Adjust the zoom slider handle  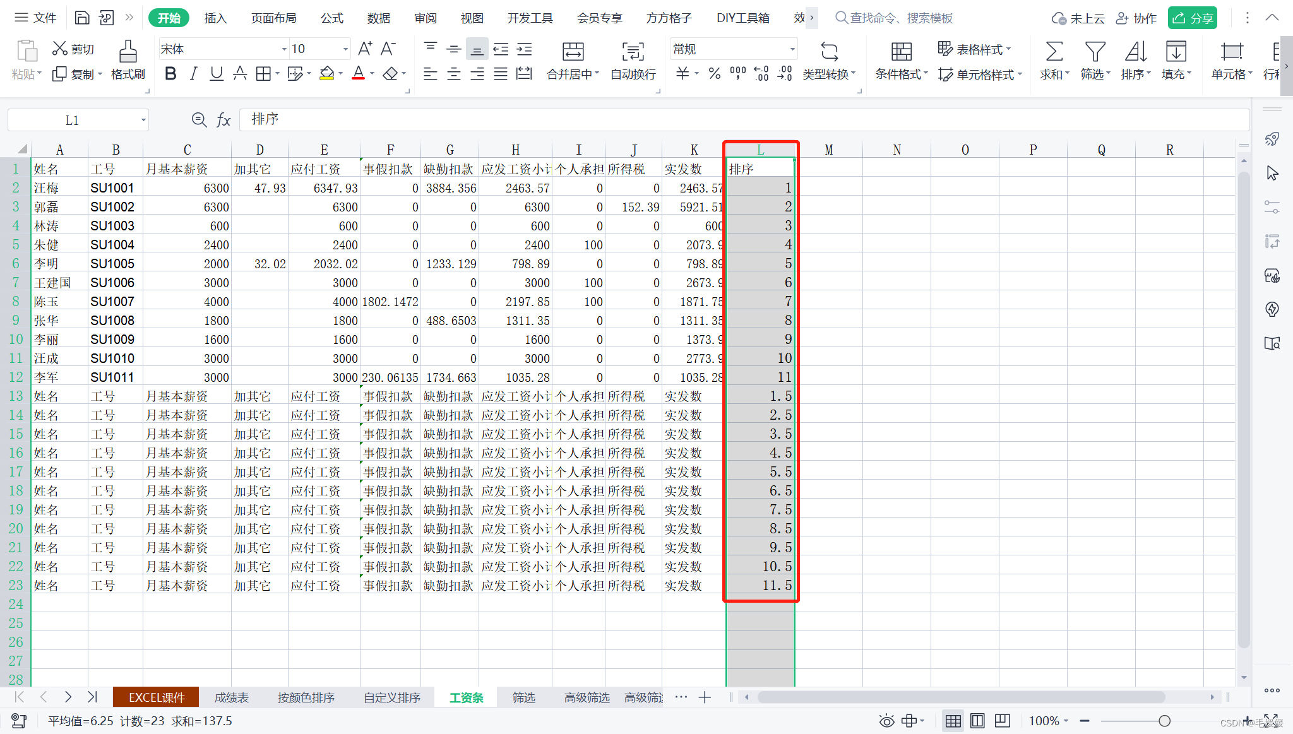click(x=1164, y=721)
